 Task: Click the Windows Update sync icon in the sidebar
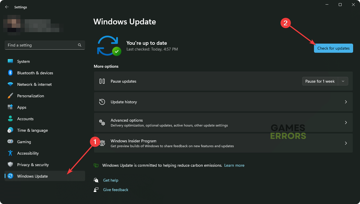pos(10,176)
